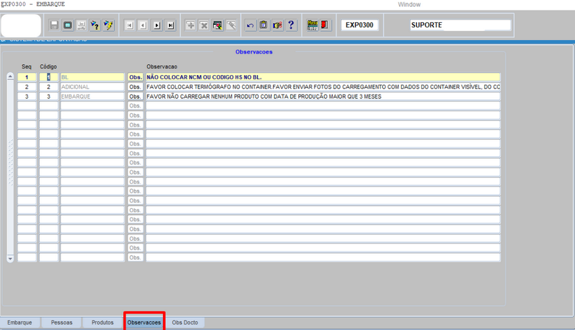
Task: Go to the next record
Action: point(157,25)
